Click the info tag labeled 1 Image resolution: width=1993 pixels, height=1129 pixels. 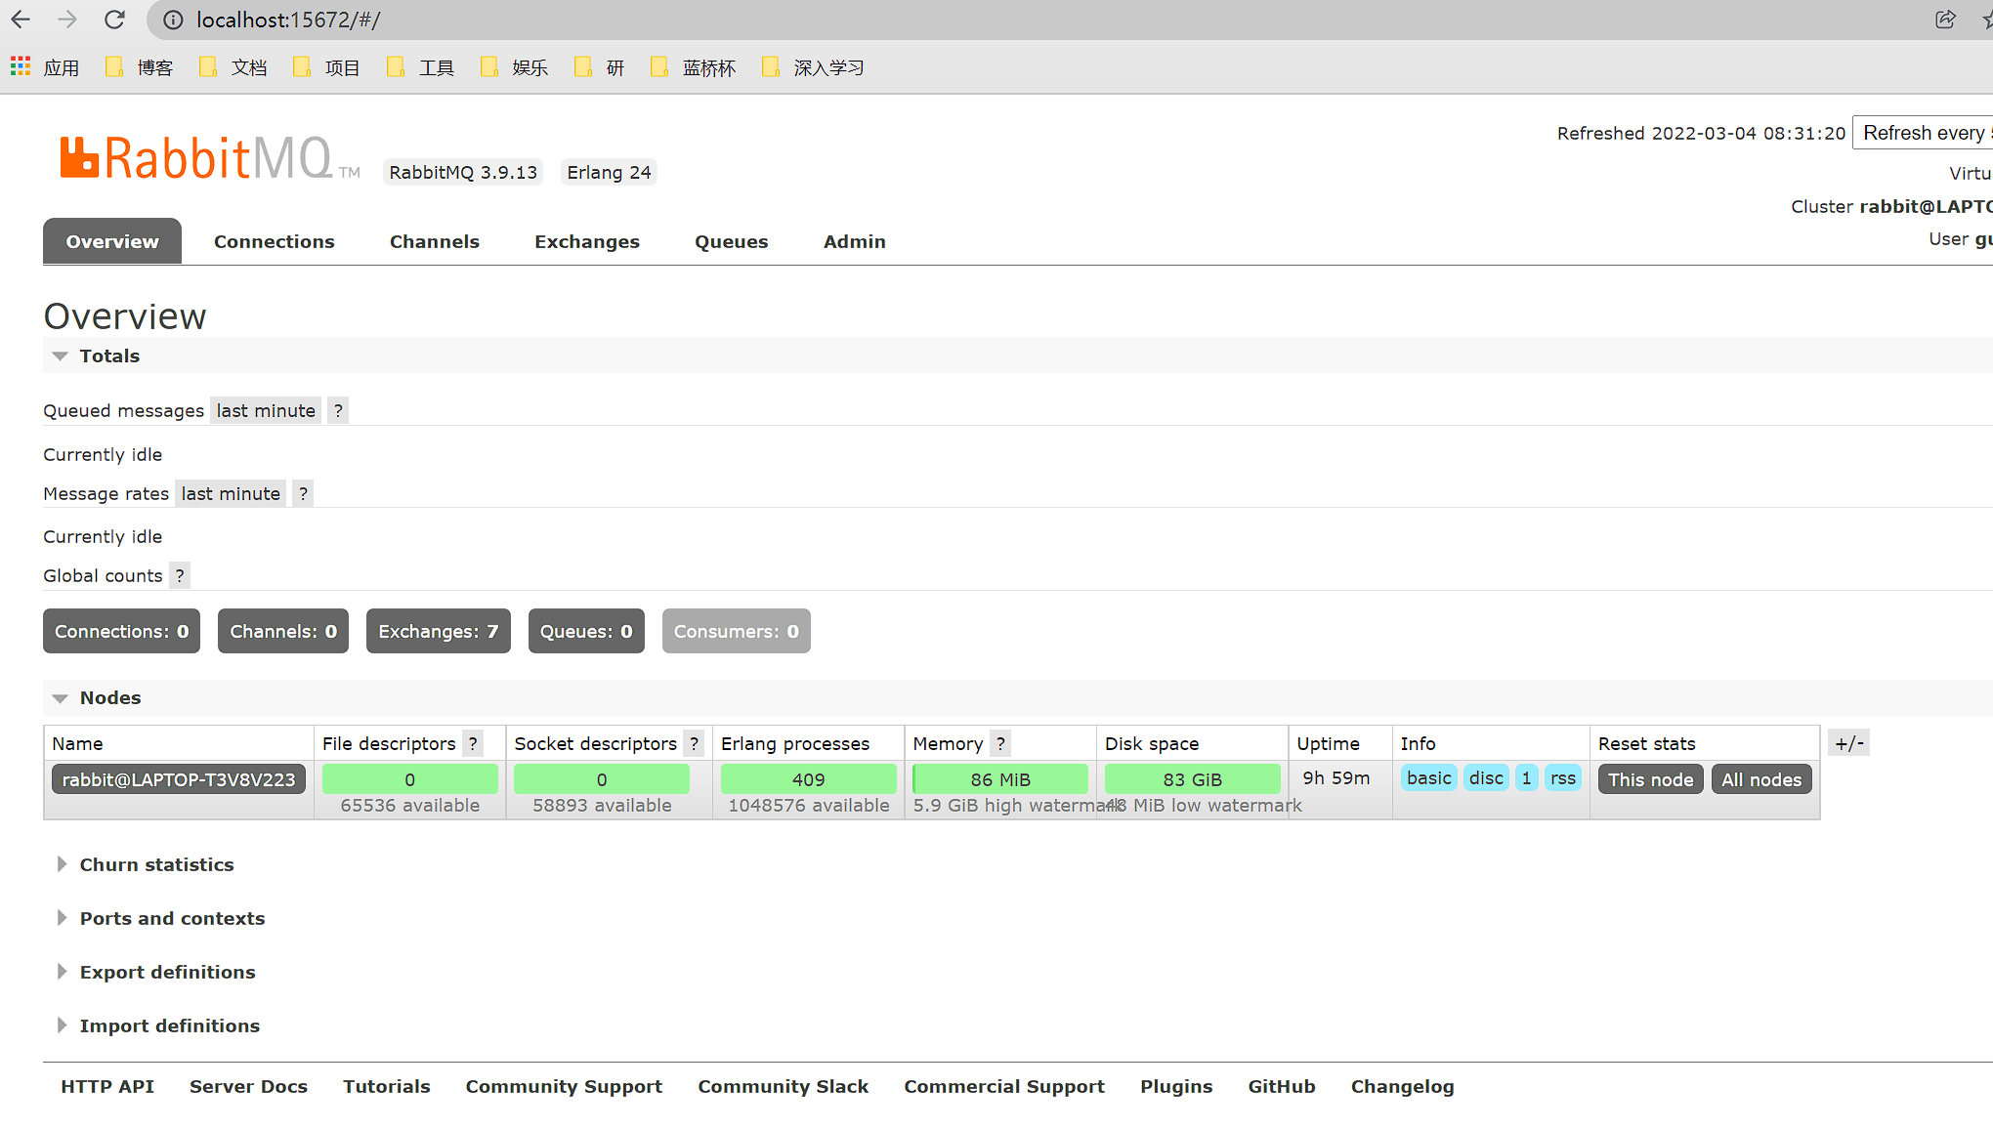1526,778
